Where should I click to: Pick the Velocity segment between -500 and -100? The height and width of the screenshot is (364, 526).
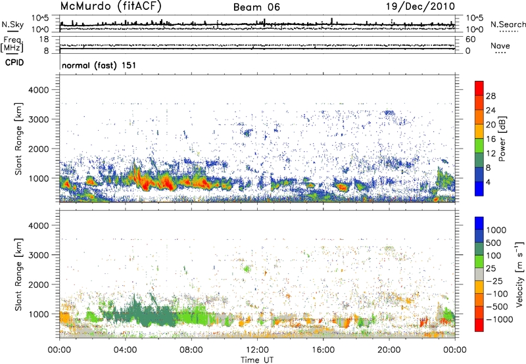(x=479, y=300)
